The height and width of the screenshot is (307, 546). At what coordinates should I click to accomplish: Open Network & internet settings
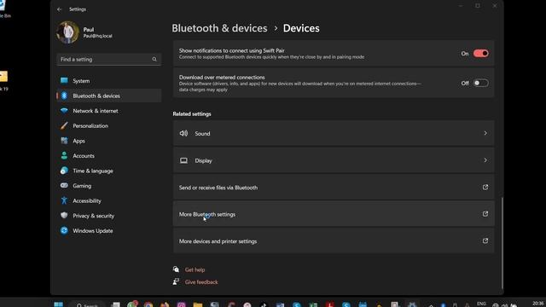click(x=108, y=111)
